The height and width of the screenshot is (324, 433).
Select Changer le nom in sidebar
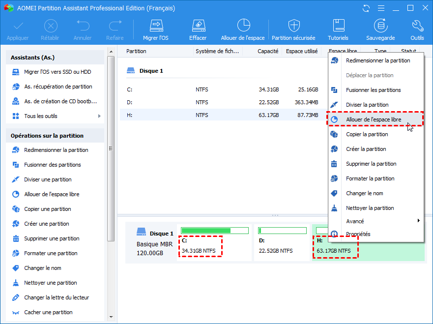(55, 268)
